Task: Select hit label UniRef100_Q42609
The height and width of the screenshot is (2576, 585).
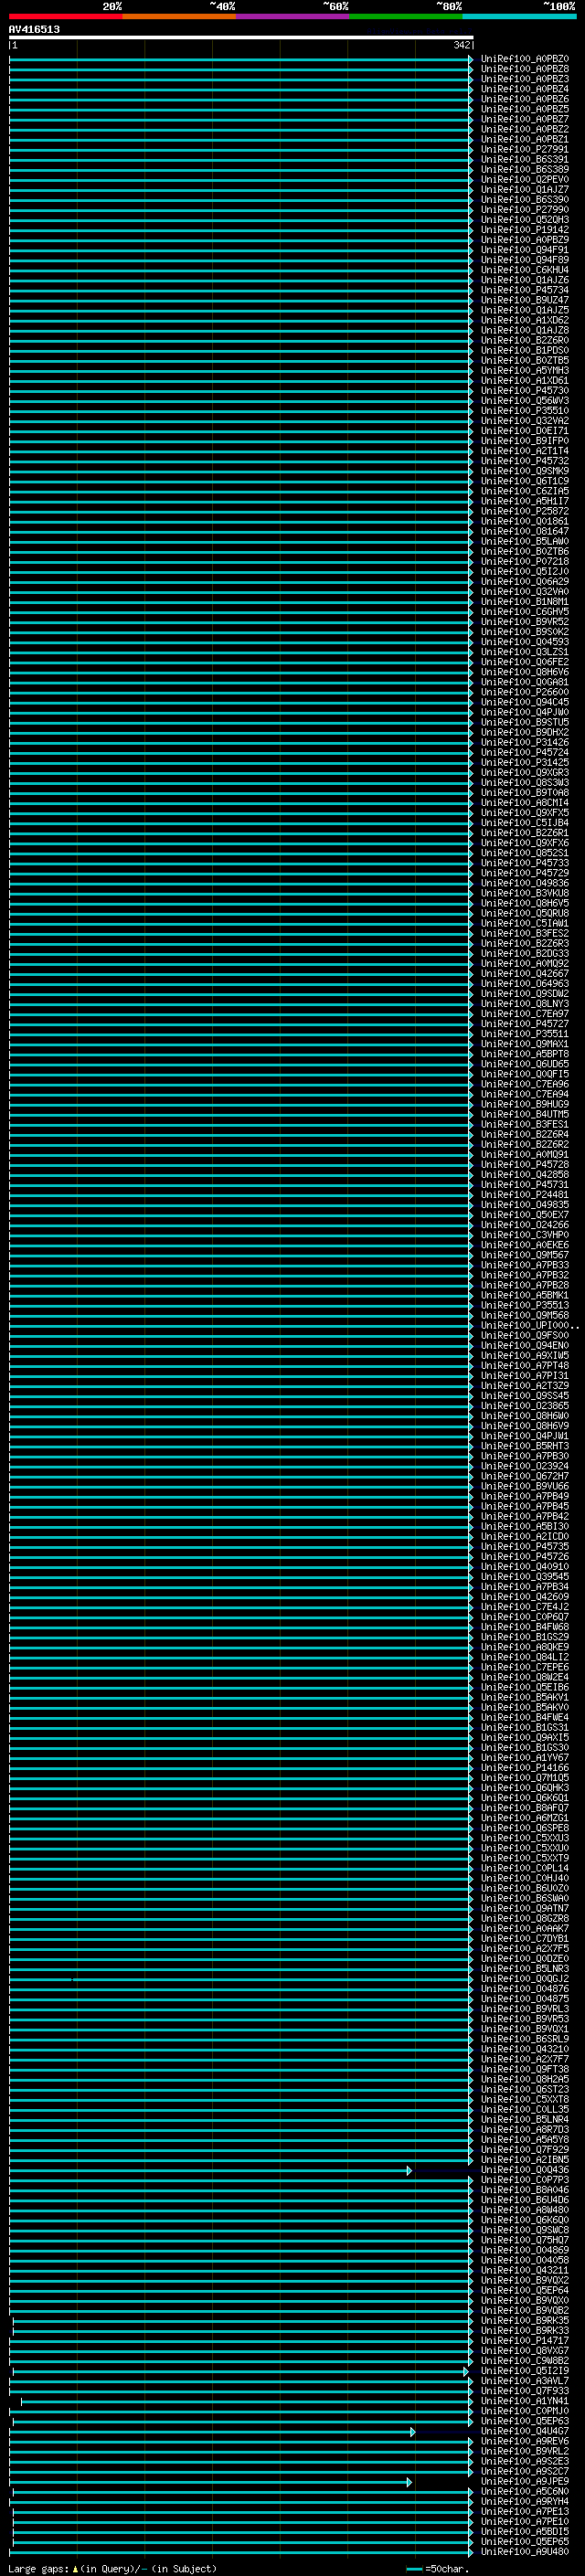Action: tap(525, 1597)
